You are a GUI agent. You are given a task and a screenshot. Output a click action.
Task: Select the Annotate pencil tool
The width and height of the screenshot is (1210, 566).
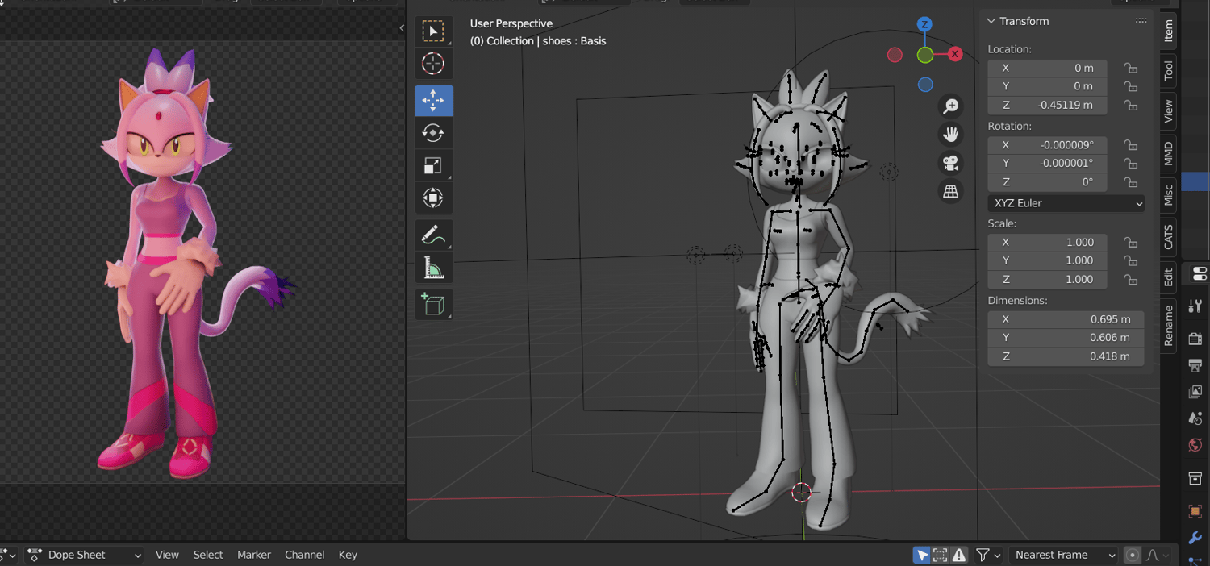(x=434, y=235)
